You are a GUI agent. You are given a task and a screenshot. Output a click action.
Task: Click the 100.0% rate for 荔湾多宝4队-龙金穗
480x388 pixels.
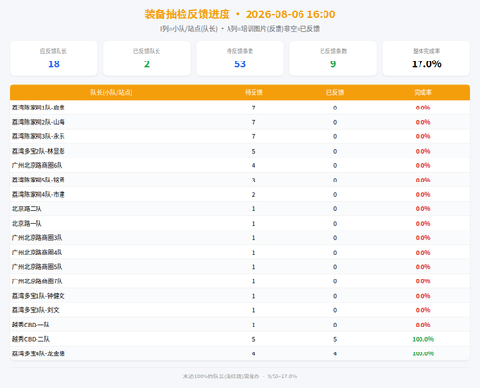click(422, 353)
